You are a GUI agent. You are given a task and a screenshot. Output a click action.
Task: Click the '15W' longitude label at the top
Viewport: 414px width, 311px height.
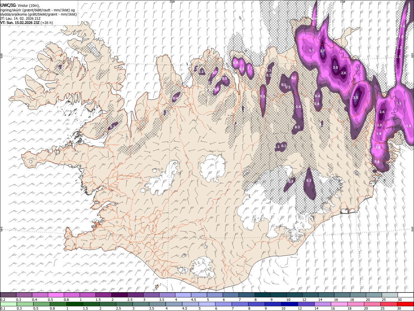pyautogui.click(x=343, y=2)
